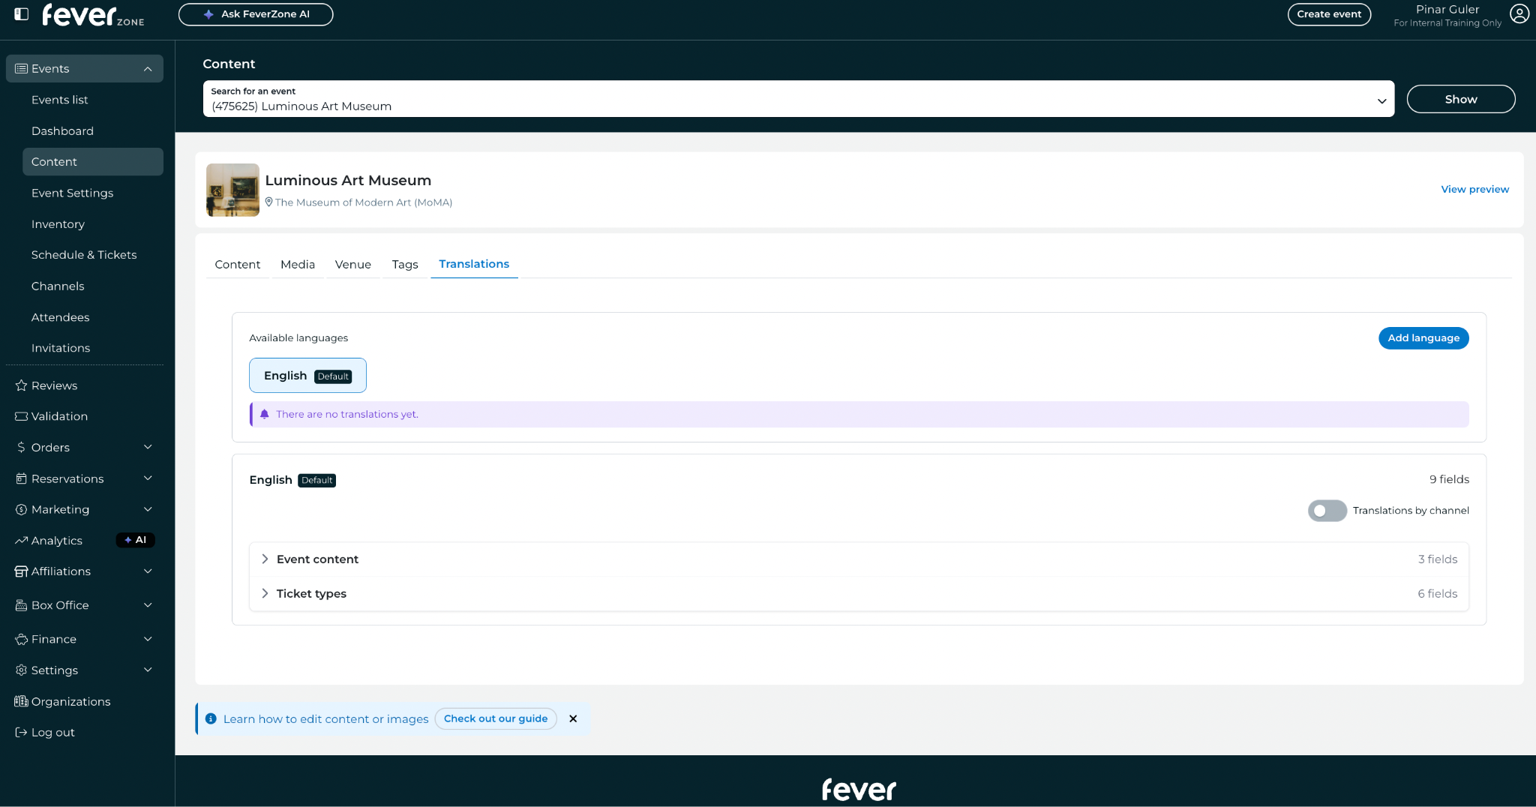Switch to the Tags tab

click(x=405, y=264)
